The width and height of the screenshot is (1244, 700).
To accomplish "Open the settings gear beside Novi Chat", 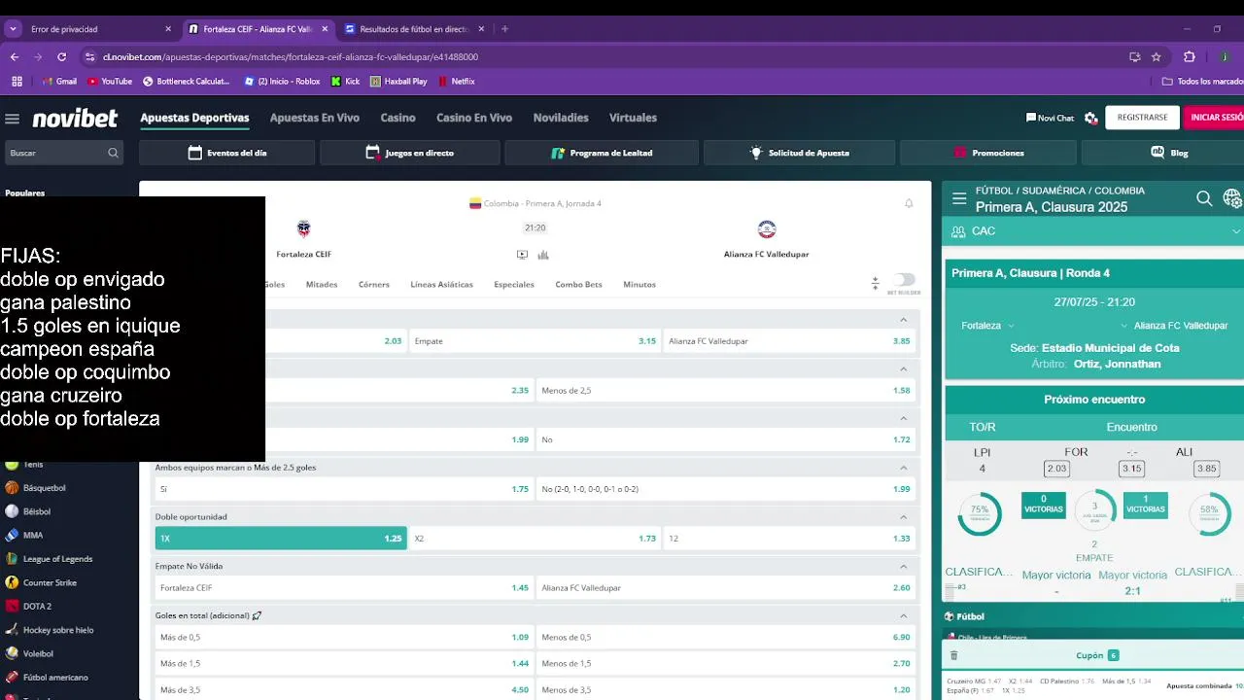I will pyautogui.click(x=1090, y=118).
